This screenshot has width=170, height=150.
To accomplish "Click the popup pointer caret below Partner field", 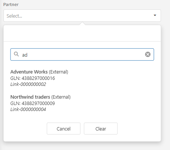I will pos(82,23).
